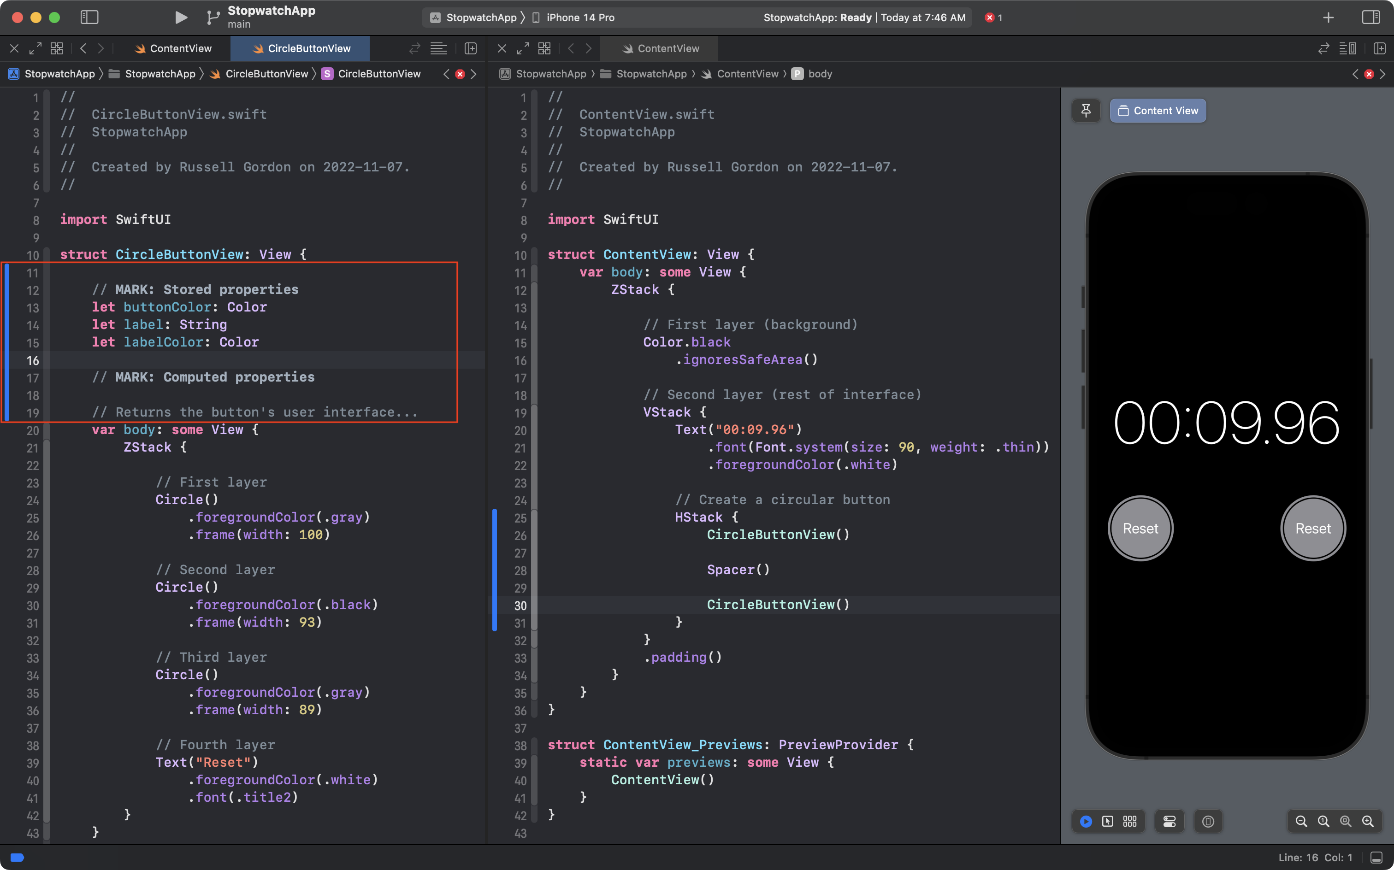Screen dimensions: 1394x870
Task: Click the Content View preview button
Action: click(x=1158, y=111)
